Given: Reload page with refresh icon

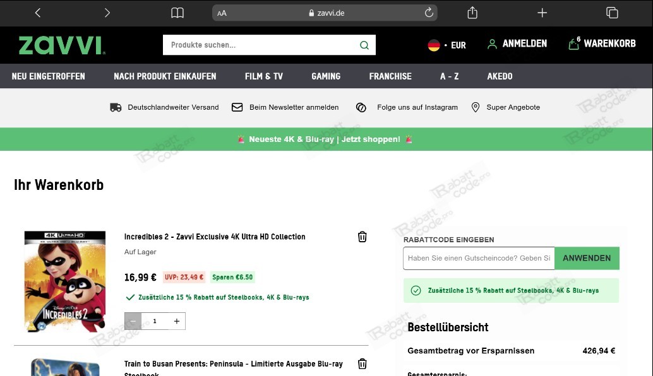Looking at the screenshot, I should [429, 13].
